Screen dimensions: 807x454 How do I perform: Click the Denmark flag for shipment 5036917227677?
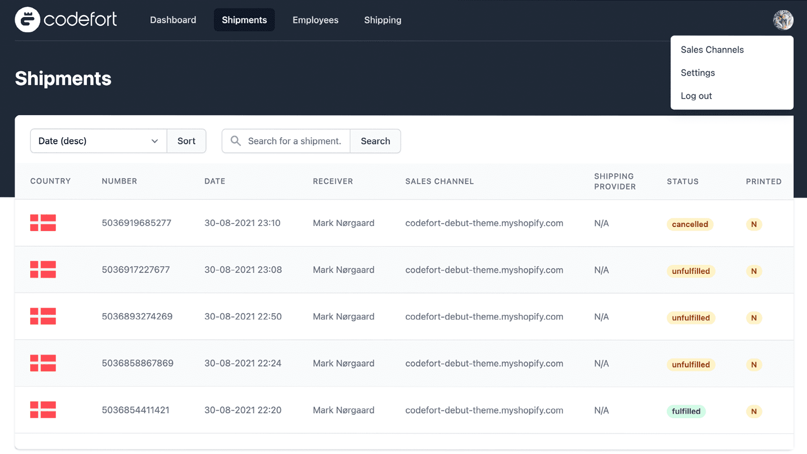[x=43, y=270]
